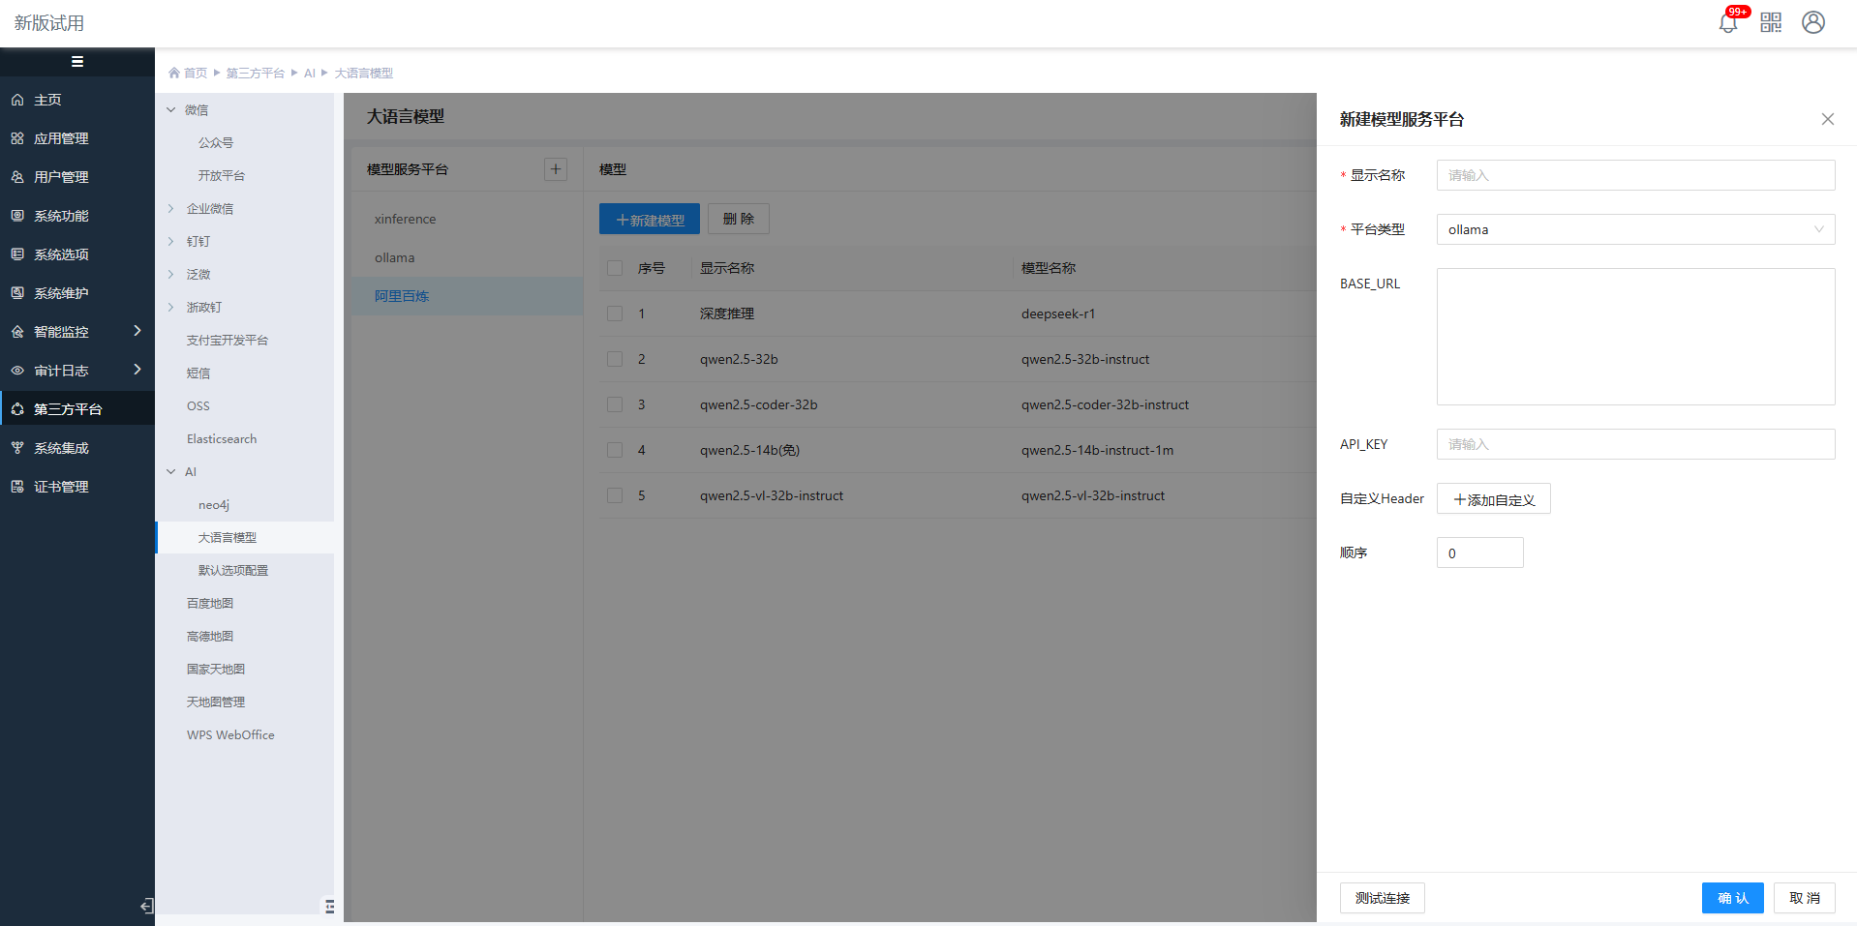Close the 新建模型服务平台 drawer
Viewport: 1857px width, 926px height.
pos(1827,119)
